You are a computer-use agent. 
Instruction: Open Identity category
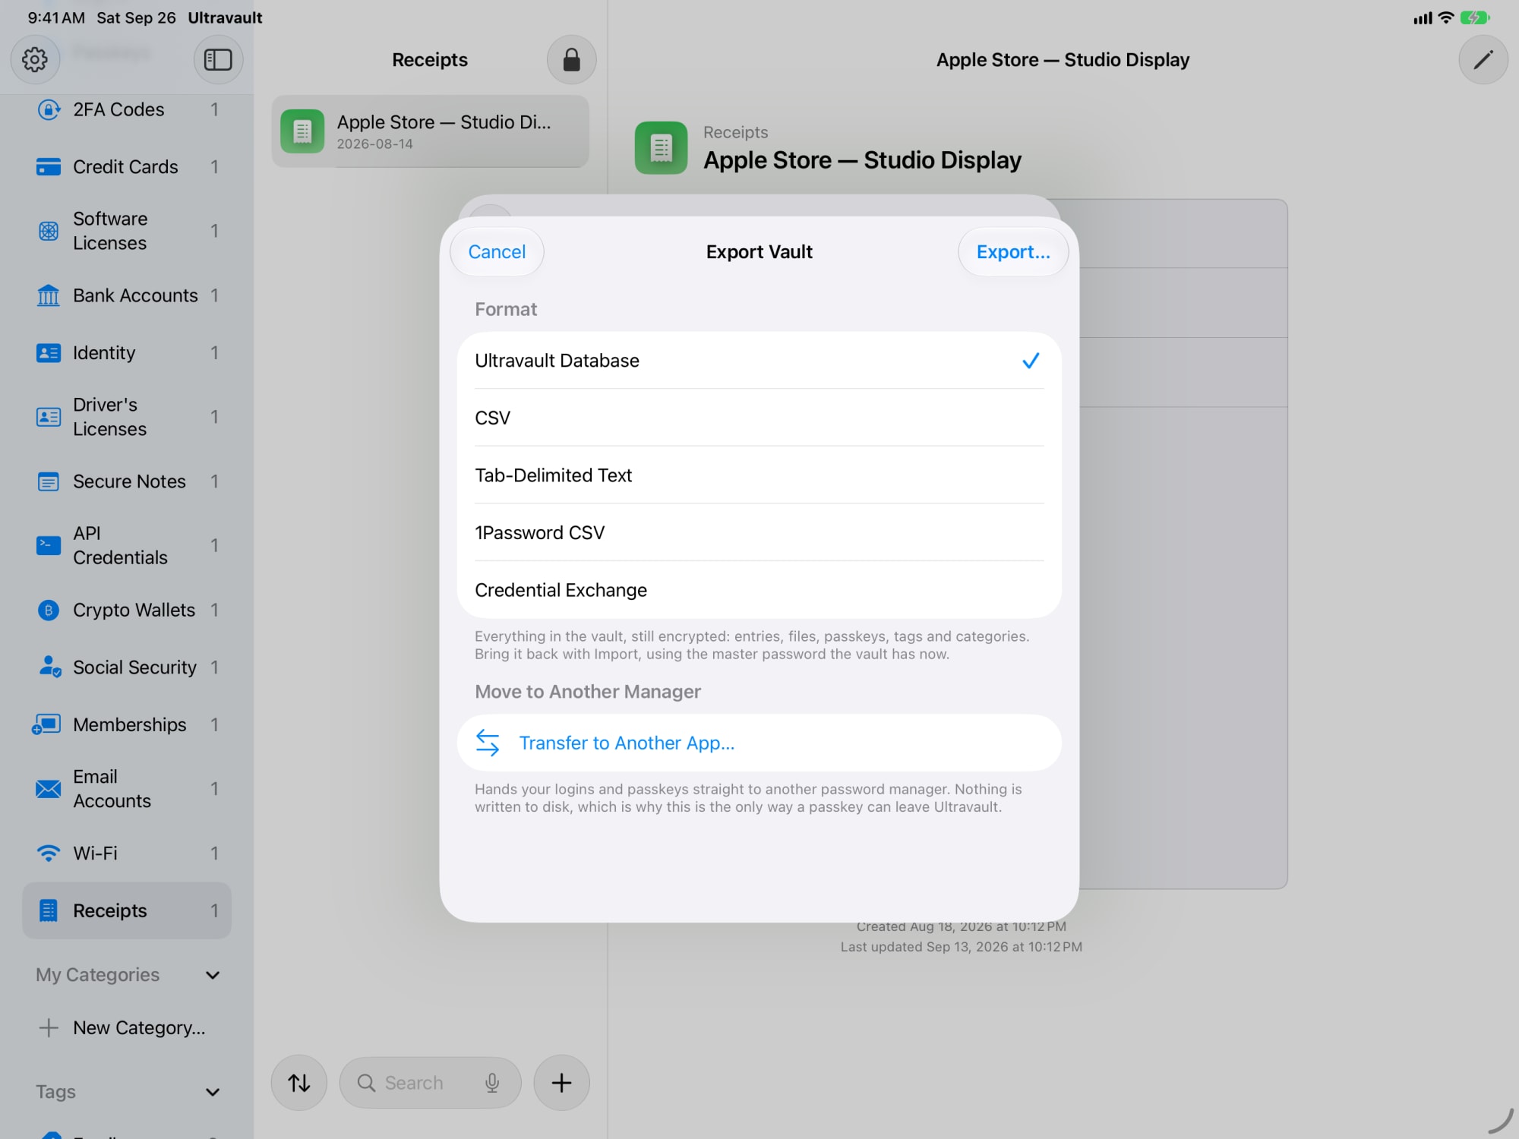point(127,353)
